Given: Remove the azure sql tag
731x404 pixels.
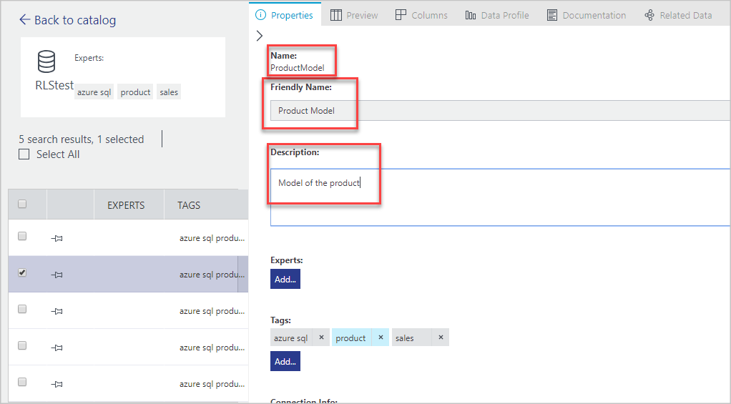Looking at the screenshot, I should coord(321,338).
